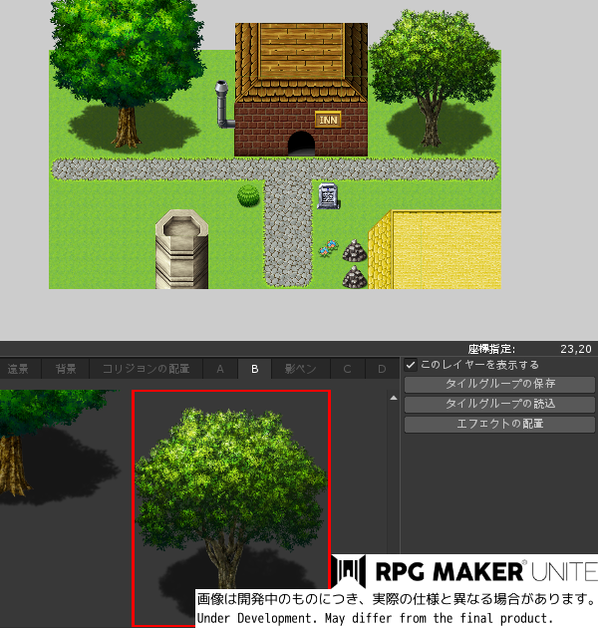Click the タイルグループの保存 button
The height and width of the screenshot is (628, 598).
click(x=500, y=384)
